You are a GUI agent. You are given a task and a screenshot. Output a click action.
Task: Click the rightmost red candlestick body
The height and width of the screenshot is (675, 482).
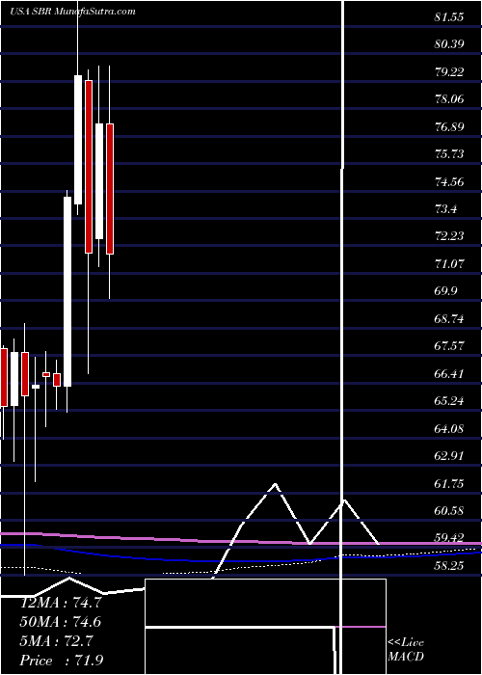tap(110, 189)
